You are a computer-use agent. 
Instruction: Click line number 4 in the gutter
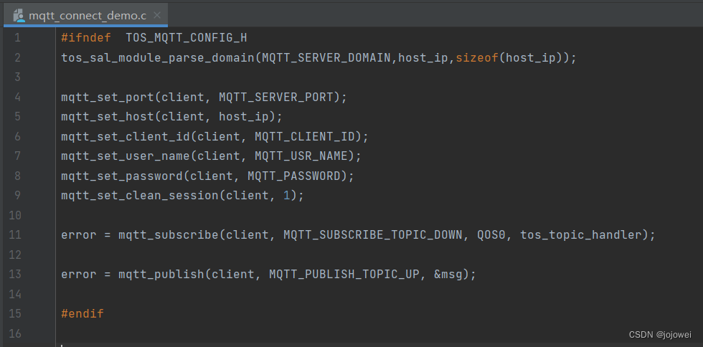[x=17, y=97]
